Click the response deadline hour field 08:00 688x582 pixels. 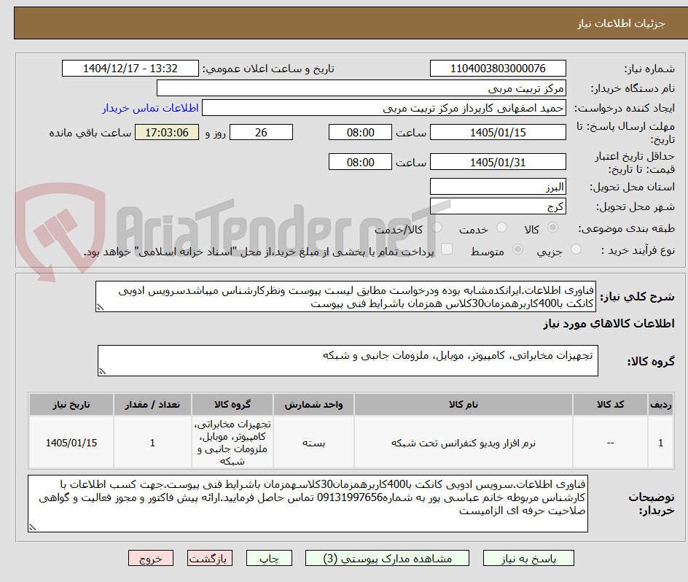360,132
